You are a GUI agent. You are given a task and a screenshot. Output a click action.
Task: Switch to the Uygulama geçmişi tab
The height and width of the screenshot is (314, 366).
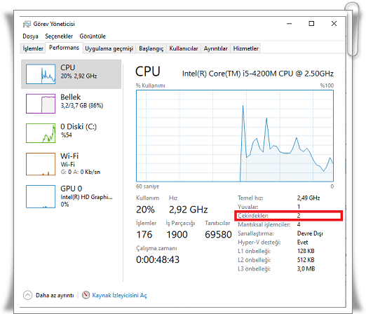click(109, 48)
